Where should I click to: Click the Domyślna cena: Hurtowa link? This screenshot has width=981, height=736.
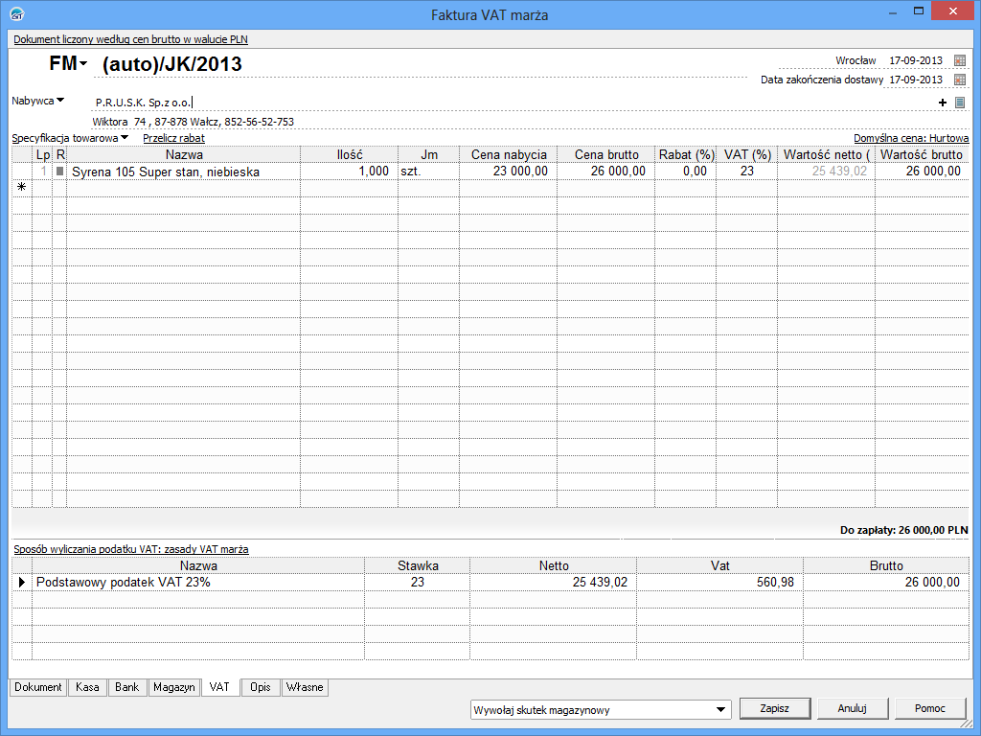click(910, 138)
